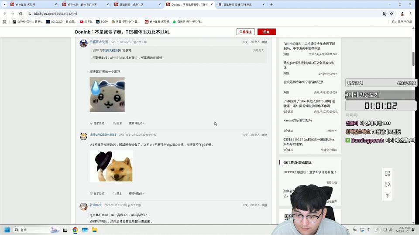Open user profile 虎扑JR0265942081
The width and height of the screenshot is (419, 235).
tap(103, 135)
